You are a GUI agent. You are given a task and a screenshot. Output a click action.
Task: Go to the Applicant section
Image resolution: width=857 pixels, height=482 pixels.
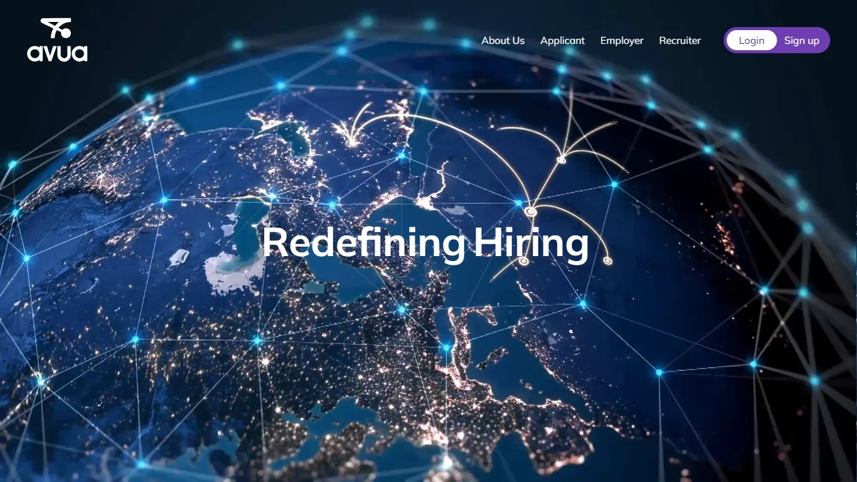[x=563, y=40]
